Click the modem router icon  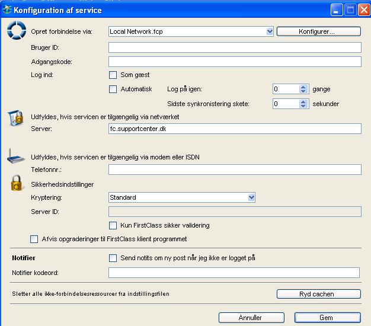[15, 156]
